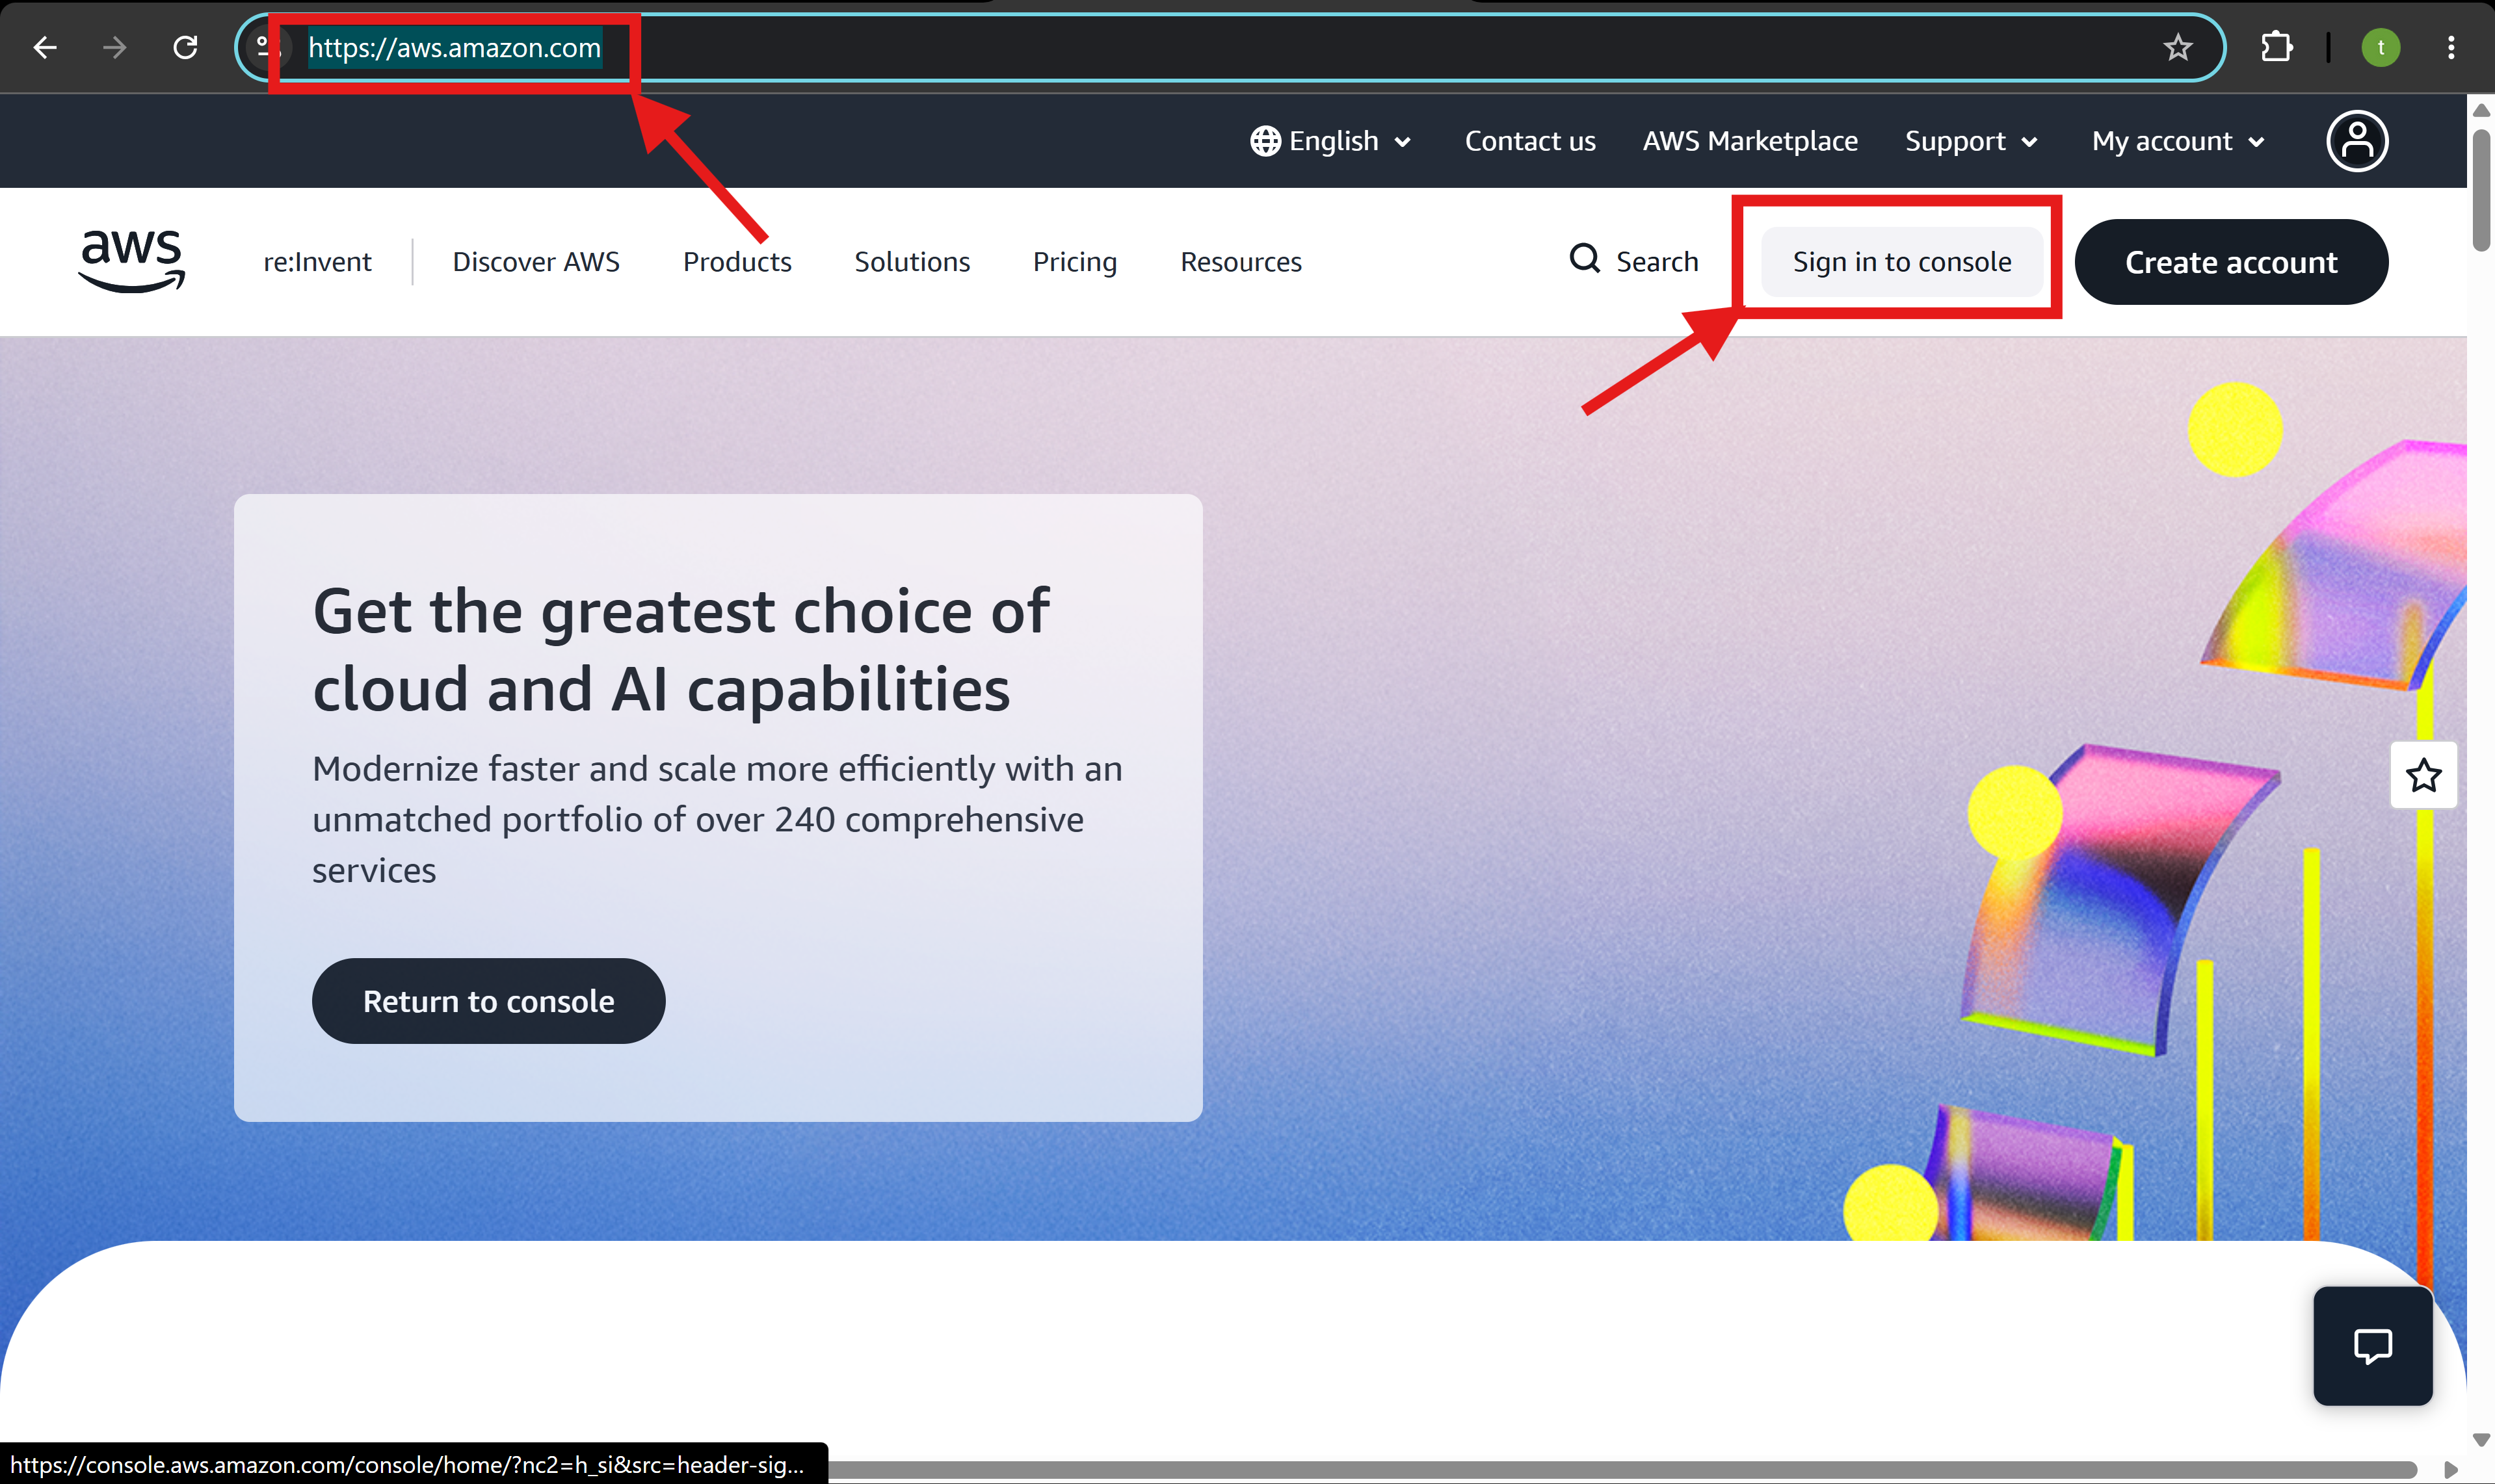
Task: Bookmark this page with the star icon
Action: (x=2178, y=47)
